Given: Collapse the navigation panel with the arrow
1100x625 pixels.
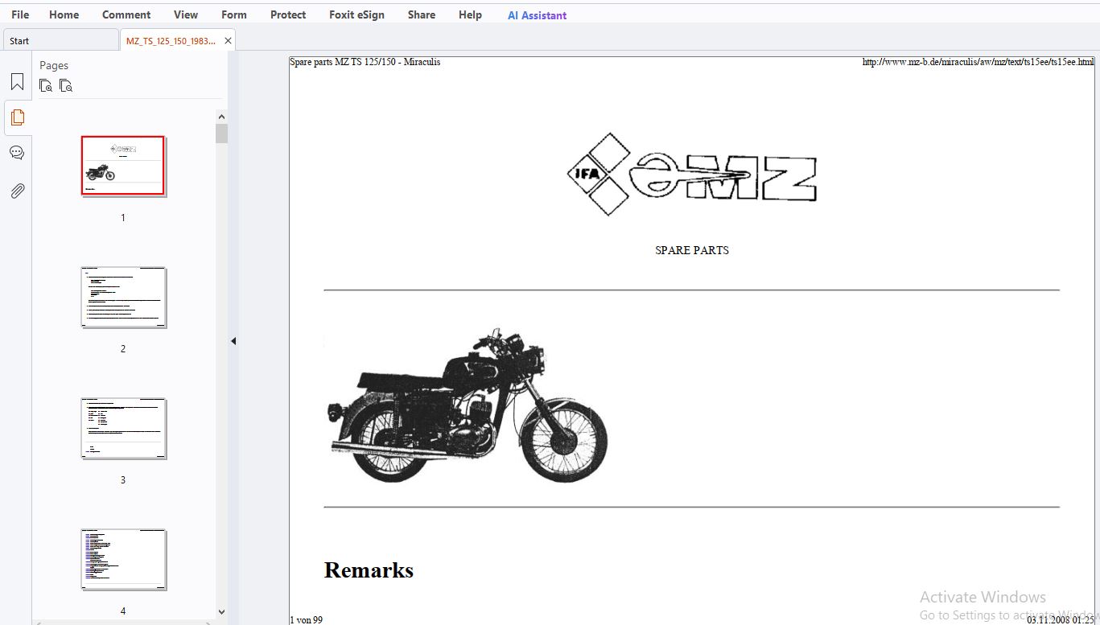Looking at the screenshot, I should pyautogui.click(x=233, y=341).
